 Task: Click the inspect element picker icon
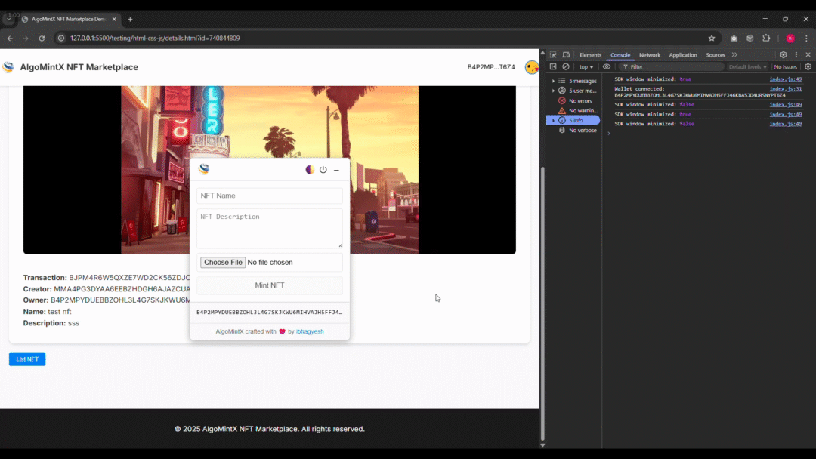click(x=553, y=55)
